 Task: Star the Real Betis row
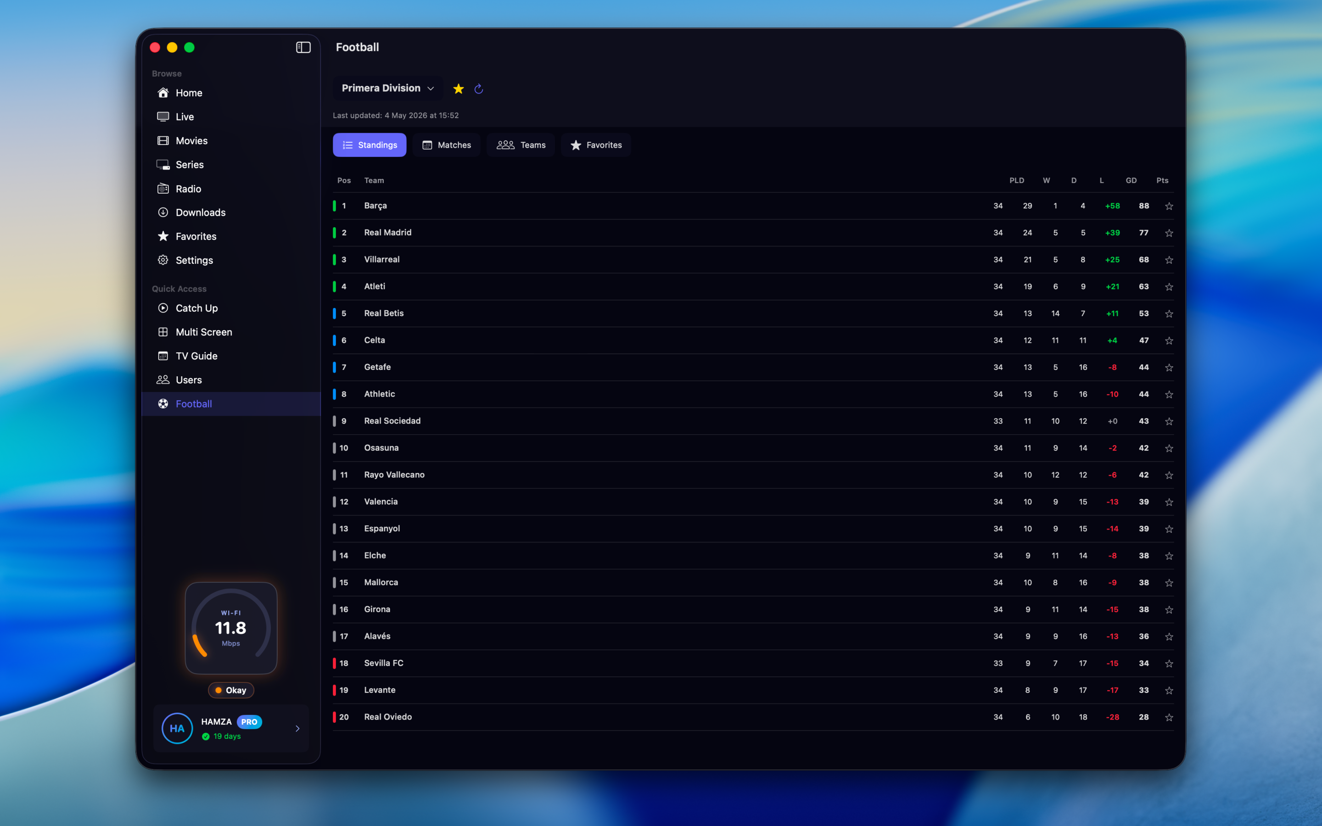point(1169,314)
